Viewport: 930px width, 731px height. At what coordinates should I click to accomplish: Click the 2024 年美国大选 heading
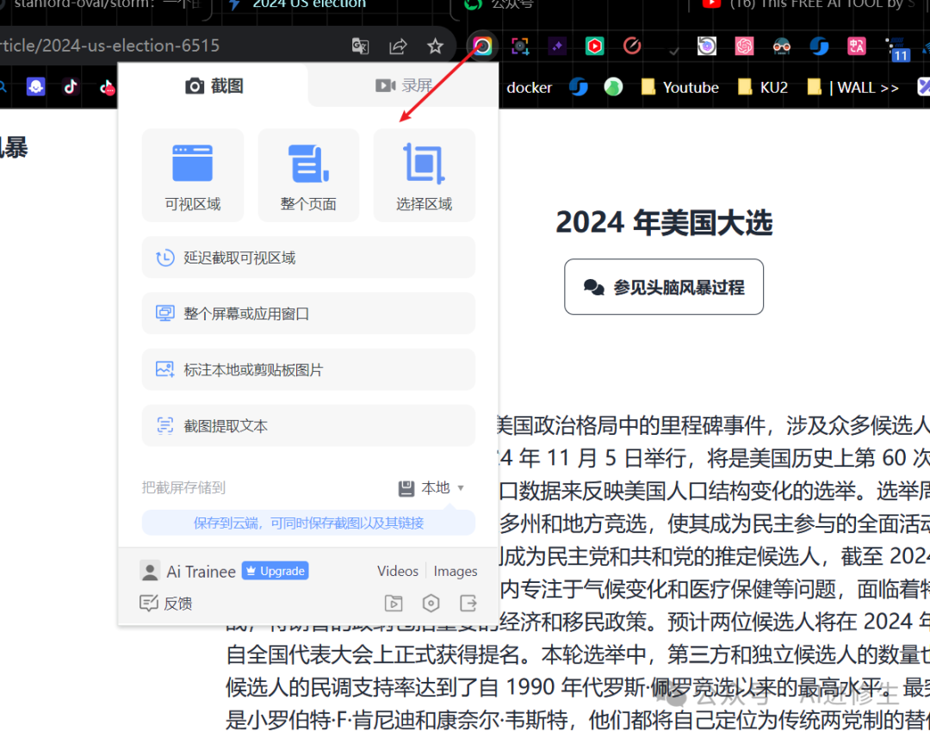pyautogui.click(x=664, y=222)
